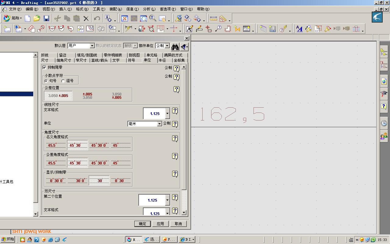Switch to the 文字 tab
The image size is (390, 244).
(x=116, y=60)
